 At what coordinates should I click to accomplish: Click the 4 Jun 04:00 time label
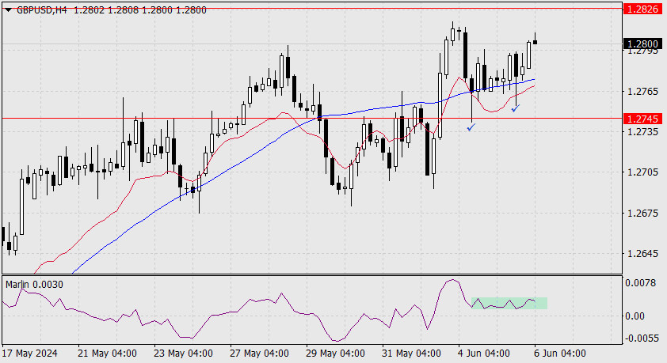(484, 354)
